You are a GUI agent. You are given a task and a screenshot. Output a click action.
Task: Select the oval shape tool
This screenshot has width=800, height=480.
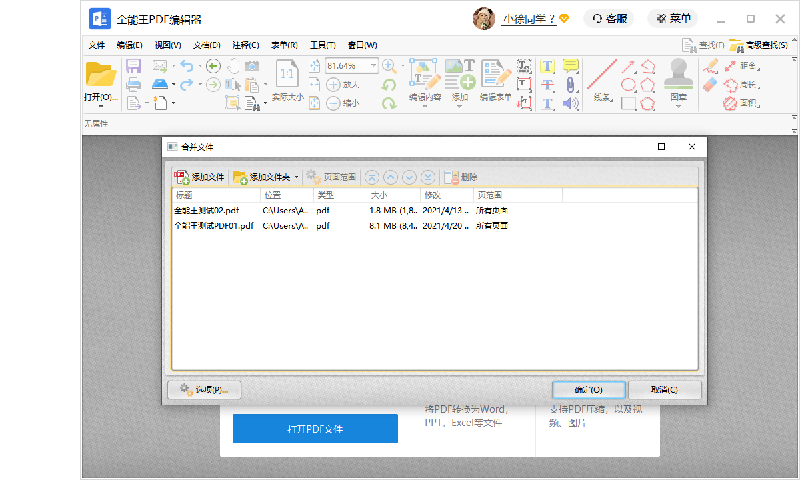tap(628, 85)
